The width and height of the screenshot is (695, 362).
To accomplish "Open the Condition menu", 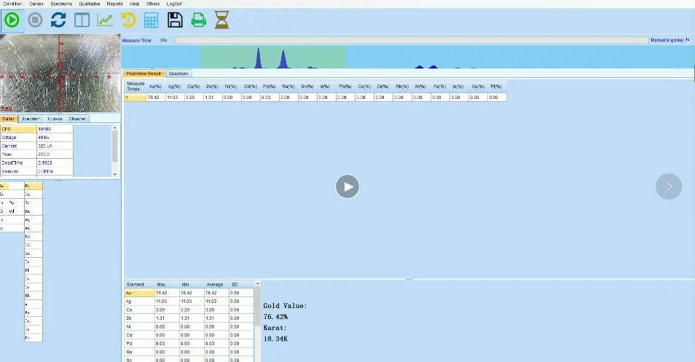I will click(12, 4).
